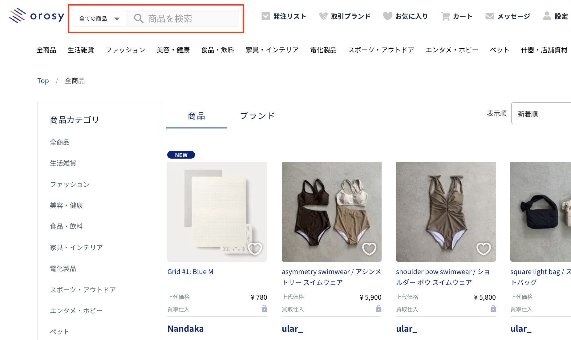Open the Nandaka brand link
The height and width of the screenshot is (340, 571).
click(185, 329)
